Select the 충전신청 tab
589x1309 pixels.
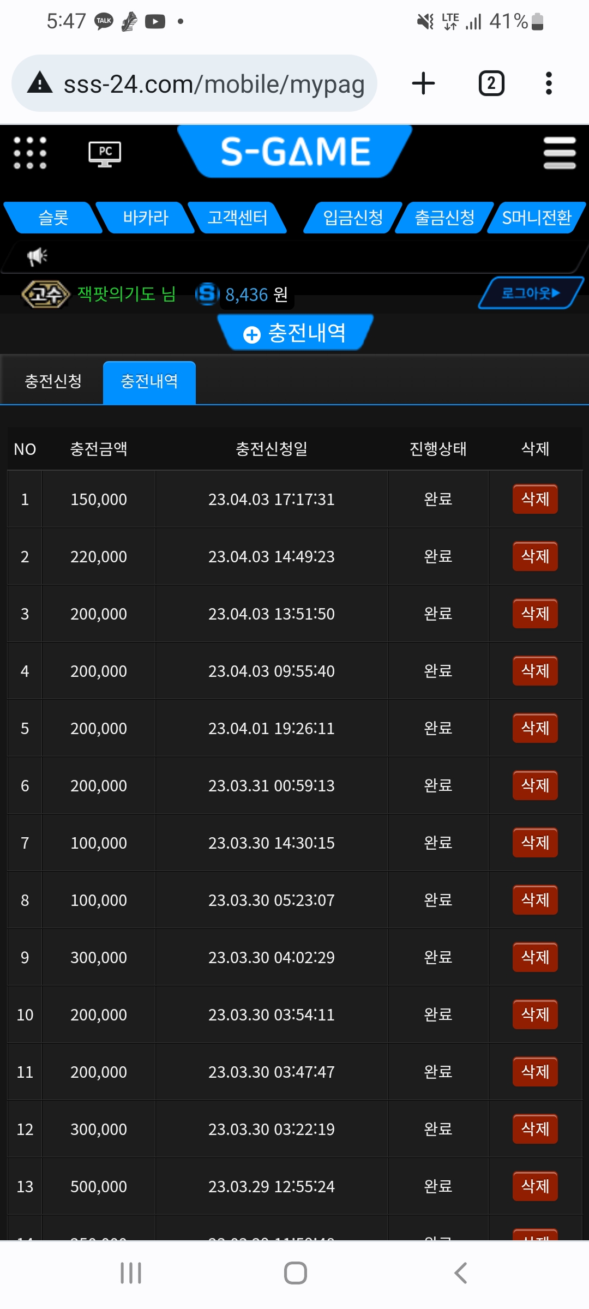[x=53, y=381]
